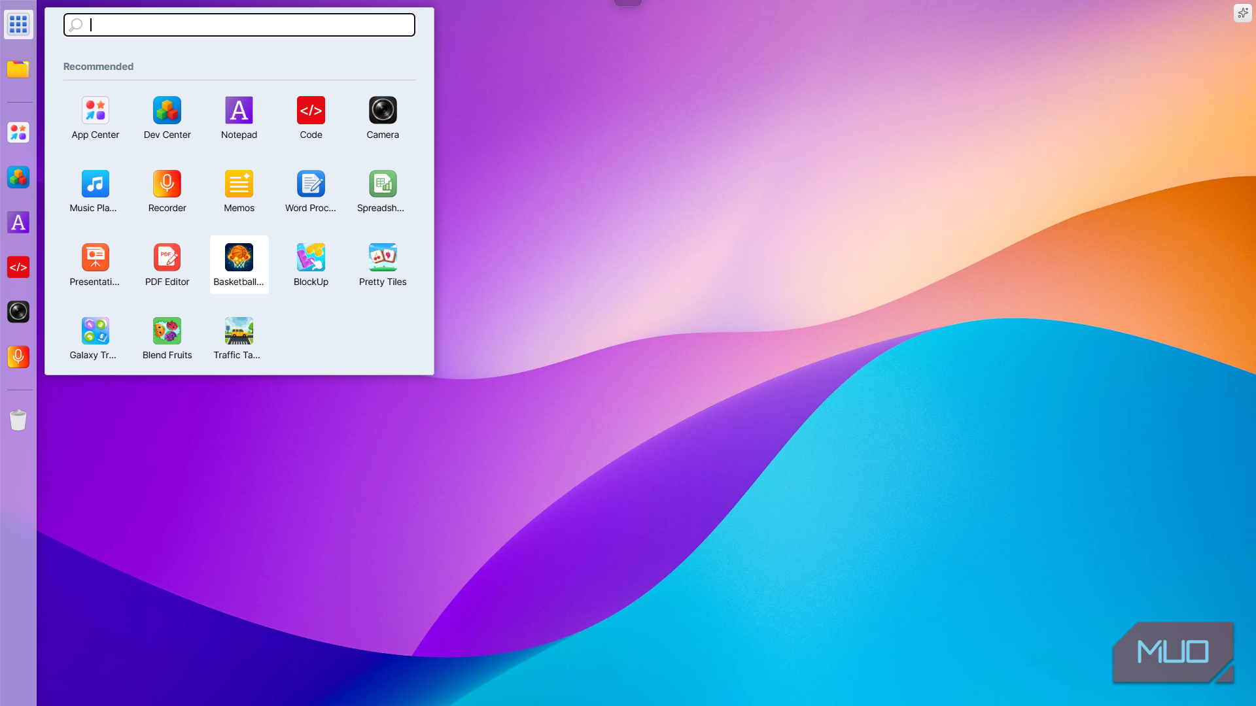Launch the Pretty Tiles game

[383, 265]
